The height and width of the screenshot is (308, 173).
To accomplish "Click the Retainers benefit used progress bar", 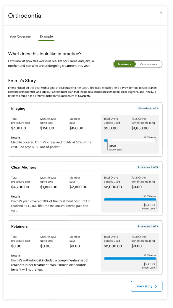I will [x=130, y=259].
